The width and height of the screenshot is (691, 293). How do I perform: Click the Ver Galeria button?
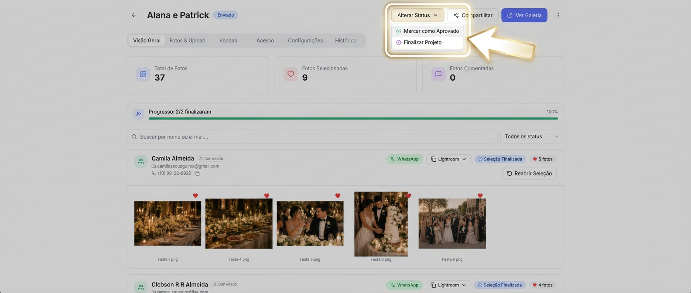click(524, 15)
